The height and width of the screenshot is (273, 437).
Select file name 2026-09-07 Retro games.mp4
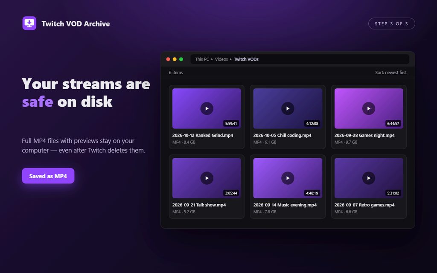pos(364,205)
